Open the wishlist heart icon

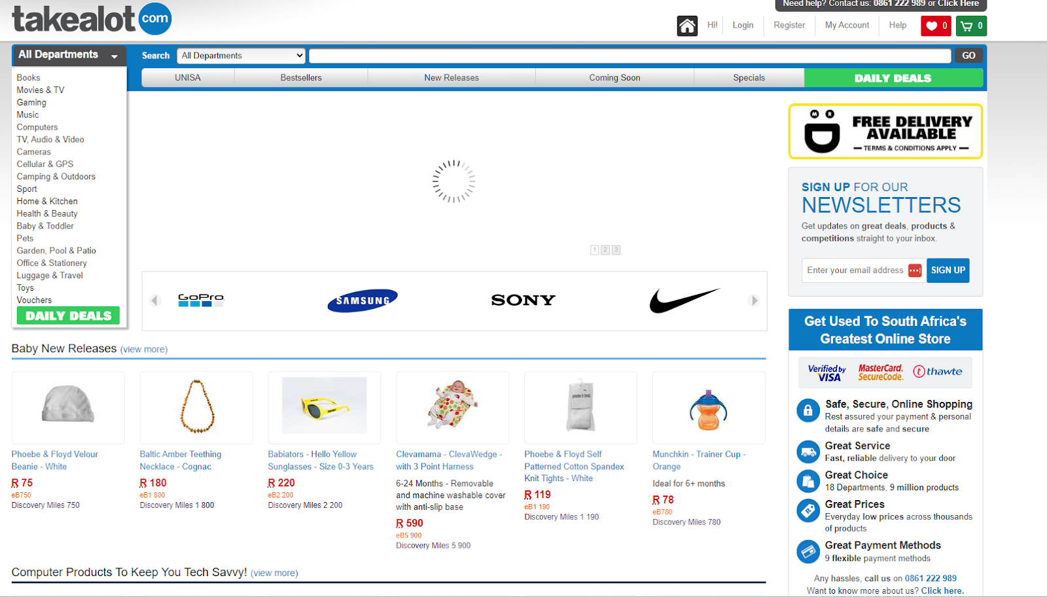[x=936, y=26]
